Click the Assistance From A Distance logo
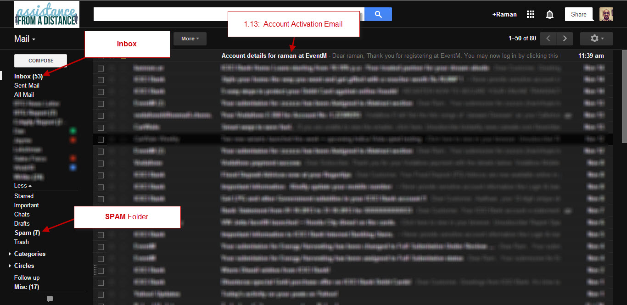 [x=46, y=14]
